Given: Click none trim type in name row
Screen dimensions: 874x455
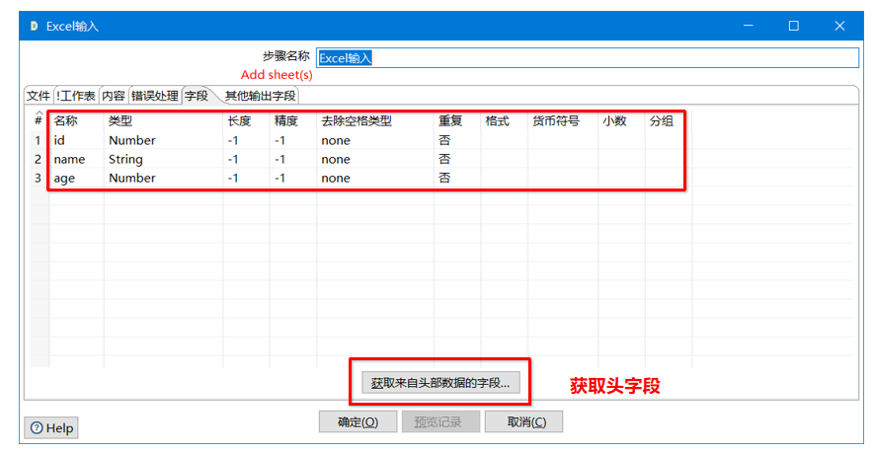Looking at the screenshot, I should [x=375, y=159].
